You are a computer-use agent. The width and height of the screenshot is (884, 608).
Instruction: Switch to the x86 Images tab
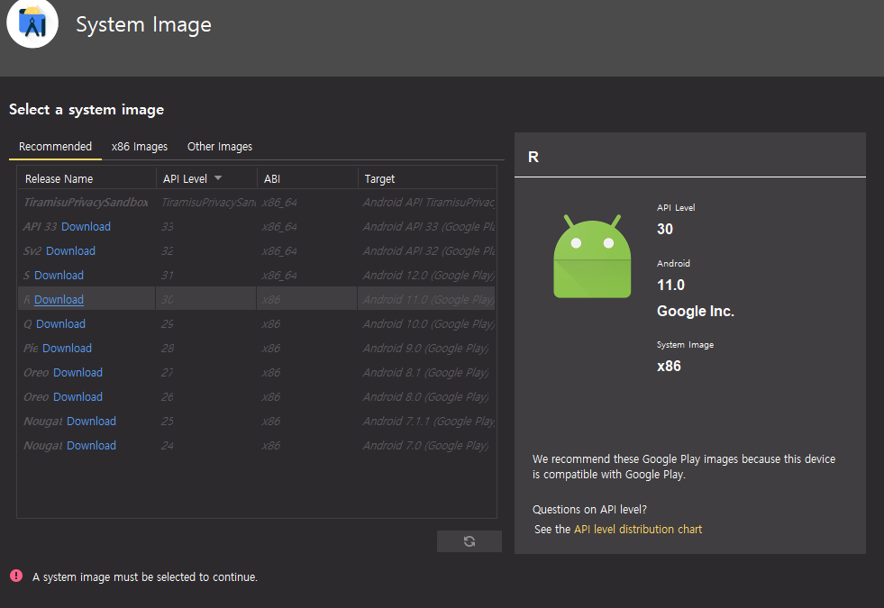[140, 147]
